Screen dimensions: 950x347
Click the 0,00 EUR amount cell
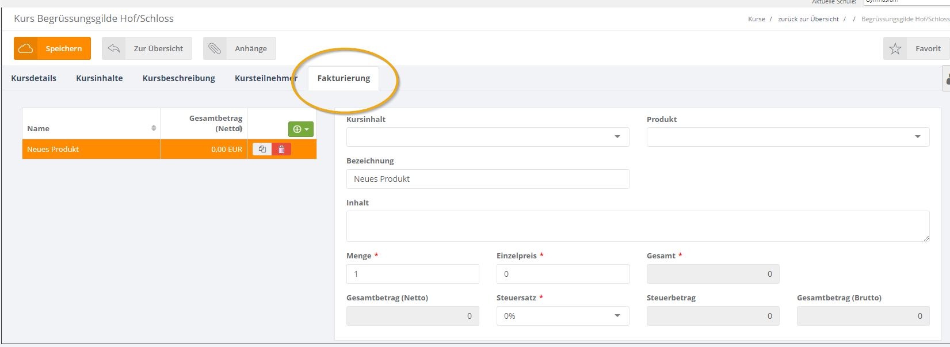204,149
